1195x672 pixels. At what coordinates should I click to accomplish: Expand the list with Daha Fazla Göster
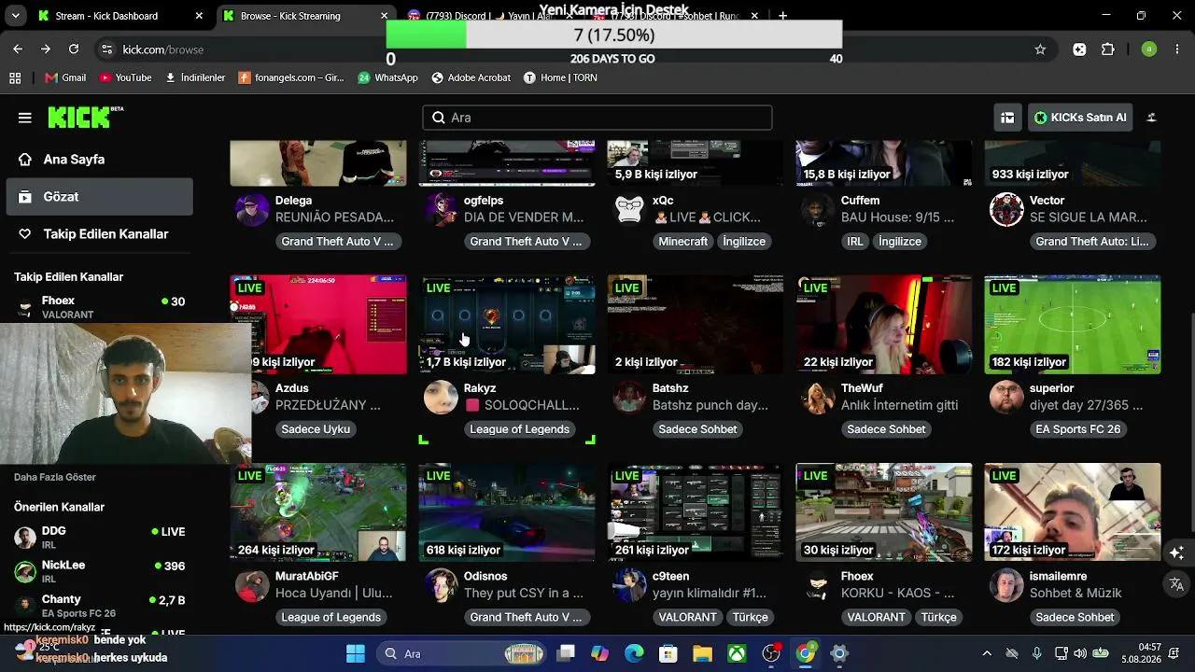click(x=55, y=477)
